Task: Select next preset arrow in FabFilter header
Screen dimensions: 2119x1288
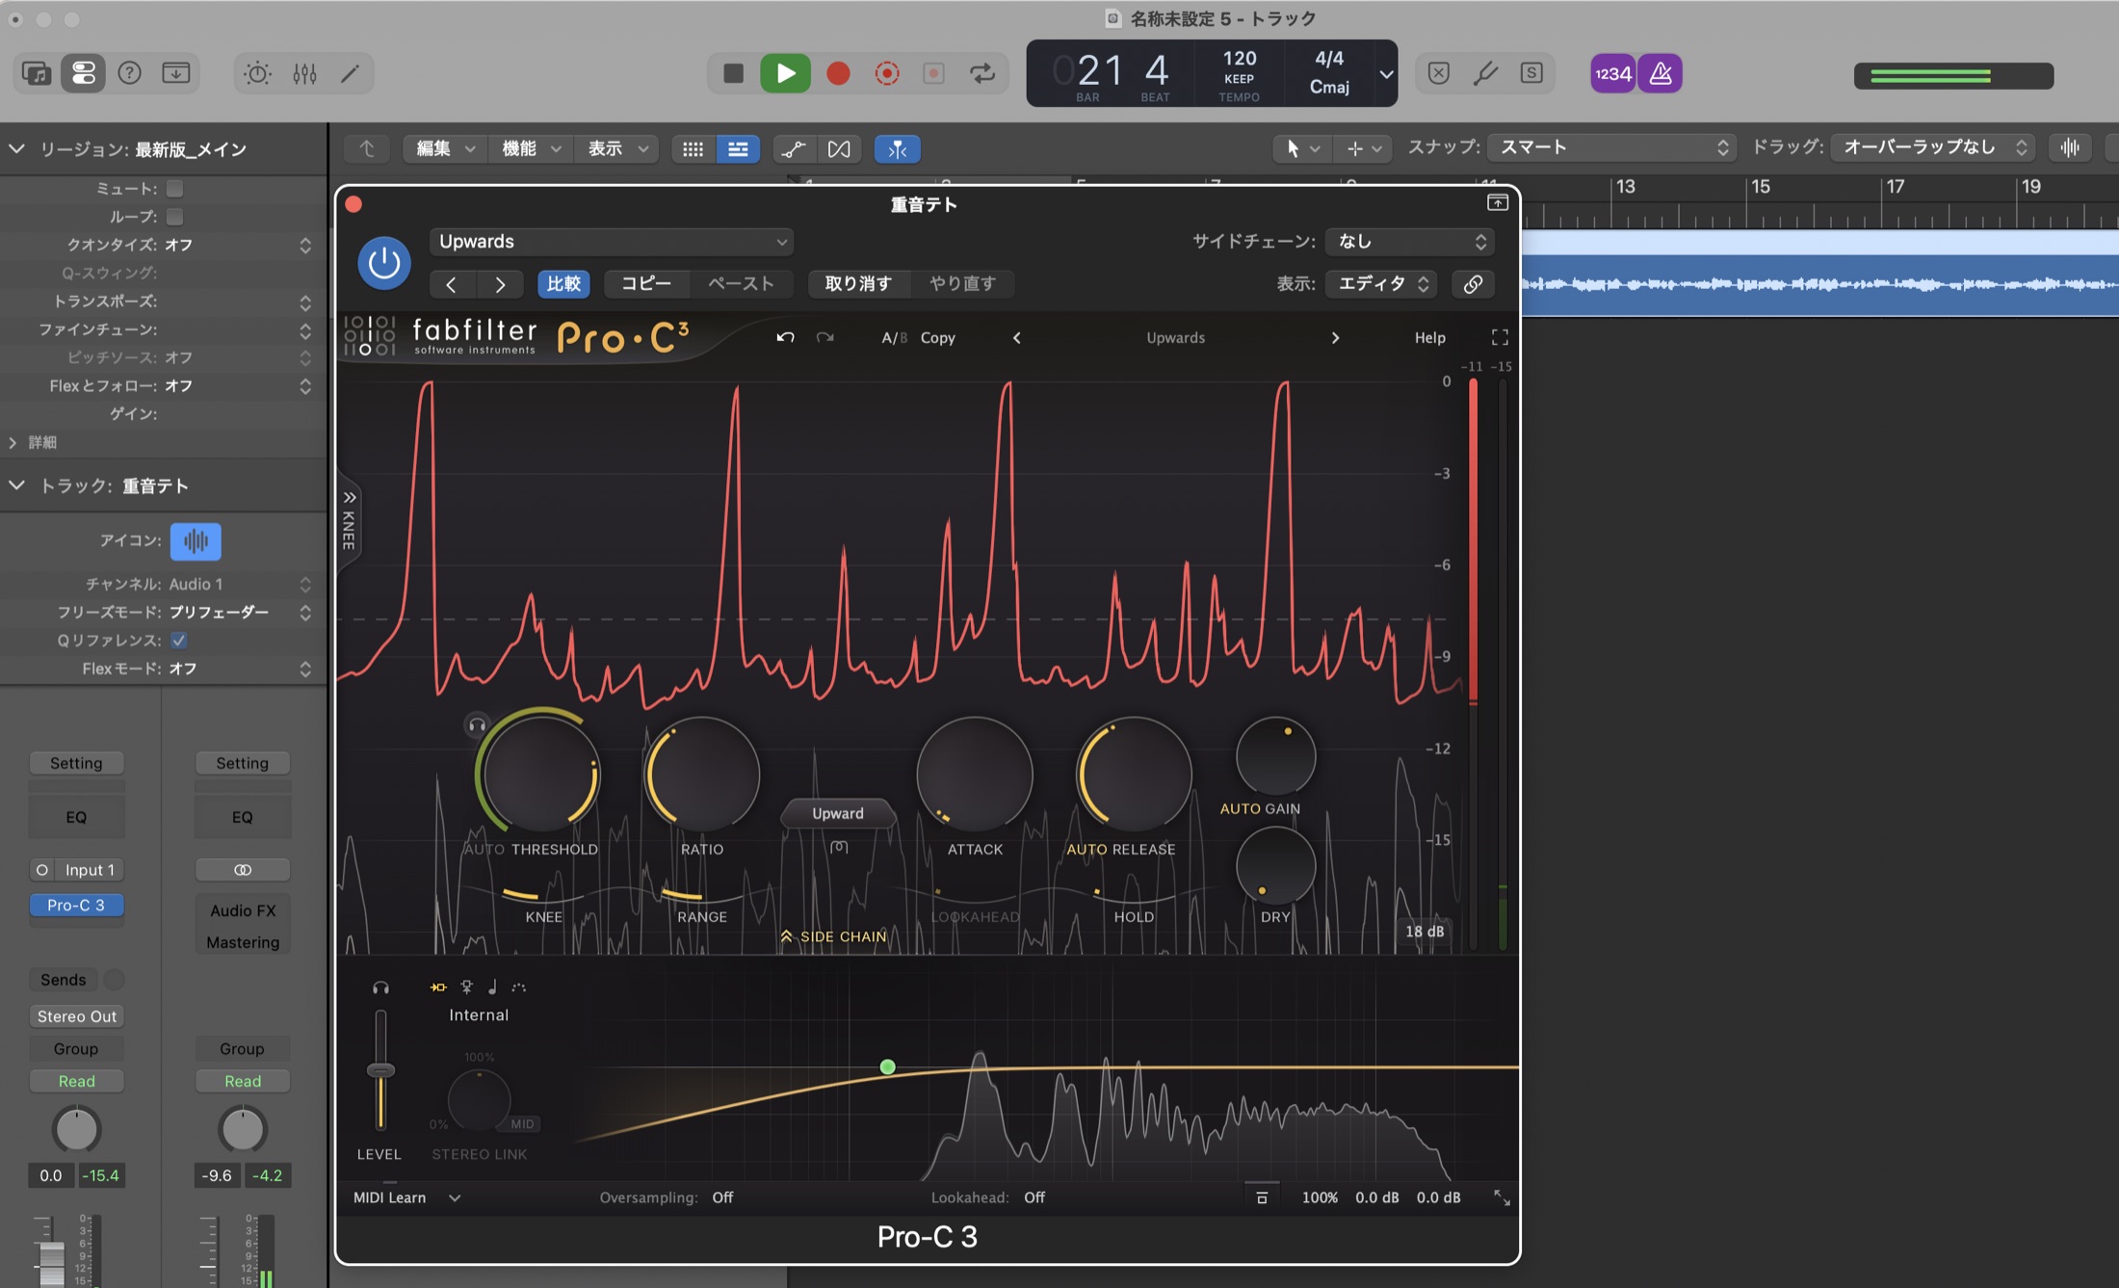Action: (x=1334, y=337)
